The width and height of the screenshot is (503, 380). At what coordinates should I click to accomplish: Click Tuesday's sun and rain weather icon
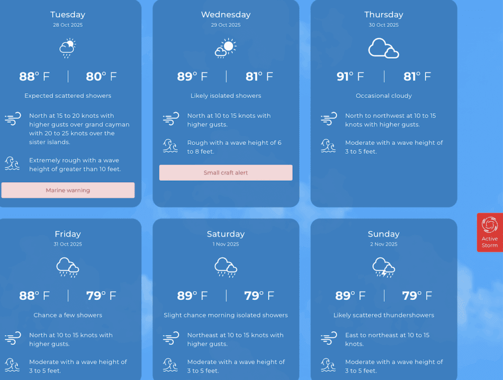(x=68, y=48)
